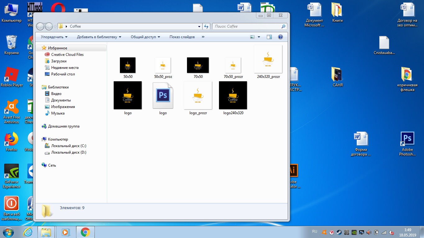Click the Поиск: Coffee search field

click(x=247, y=27)
